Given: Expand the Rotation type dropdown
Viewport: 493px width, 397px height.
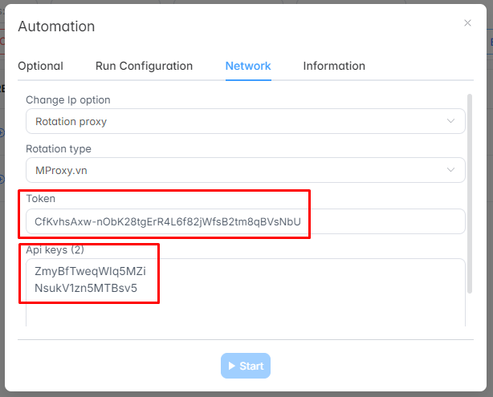Looking at the screenshot, I should pos(245,170).
